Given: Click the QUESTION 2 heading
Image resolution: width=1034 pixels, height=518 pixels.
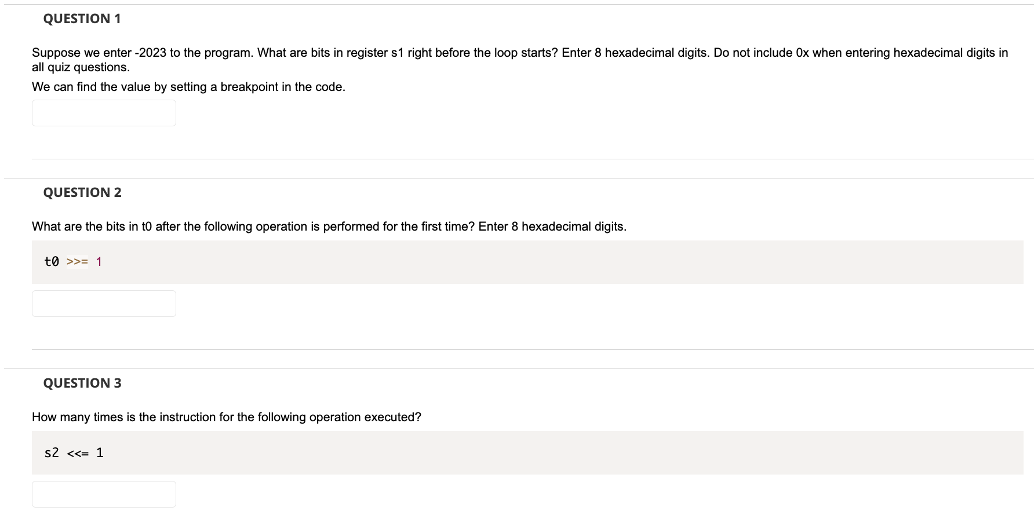Looking at the screenshot, I should [82, 192].
